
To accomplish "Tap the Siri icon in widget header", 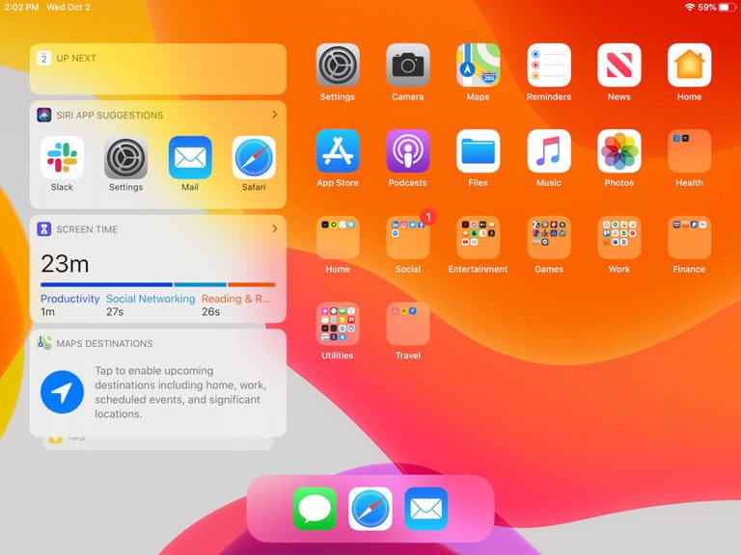I will (44, 115).
